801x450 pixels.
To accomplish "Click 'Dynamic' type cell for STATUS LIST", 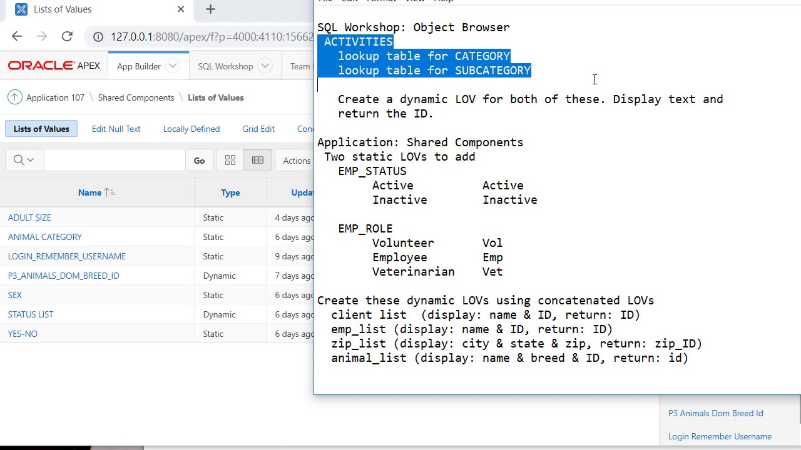I will point(219,314).
